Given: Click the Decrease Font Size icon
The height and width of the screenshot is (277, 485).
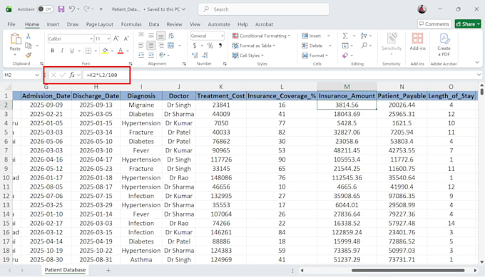Looking at the screenshot, I should point(126,38).
